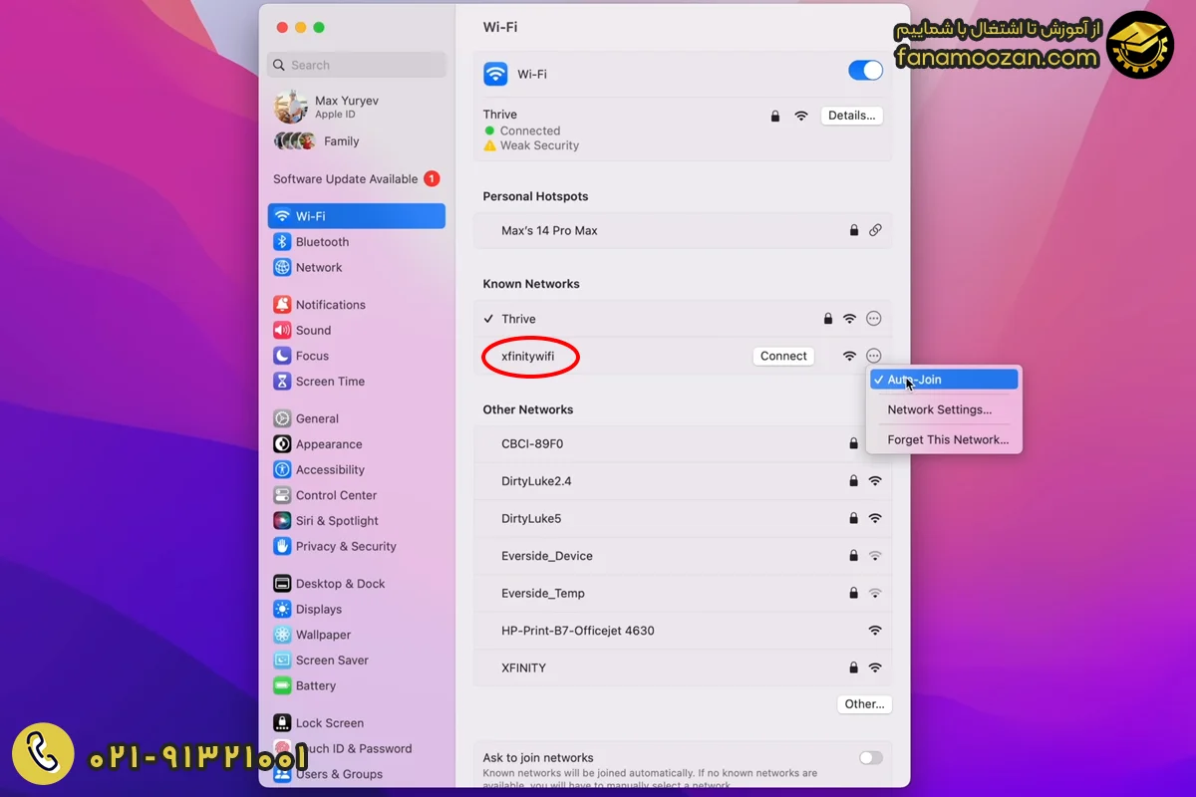Click the link icon for Max's 14 Pro Max hotspot
Image resolution: width=1196 pixels, height=797 pixels.
click(875, 230)
